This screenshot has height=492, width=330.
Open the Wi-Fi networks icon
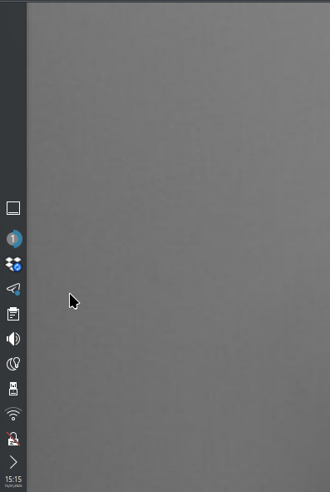click(x=13, y=414)
